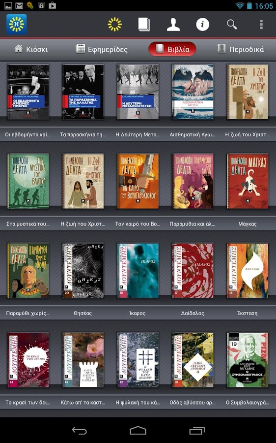Tap the title text 'Κάτω απ' τα κάστ...'
The image size is (276, 443).
[83, 403]
